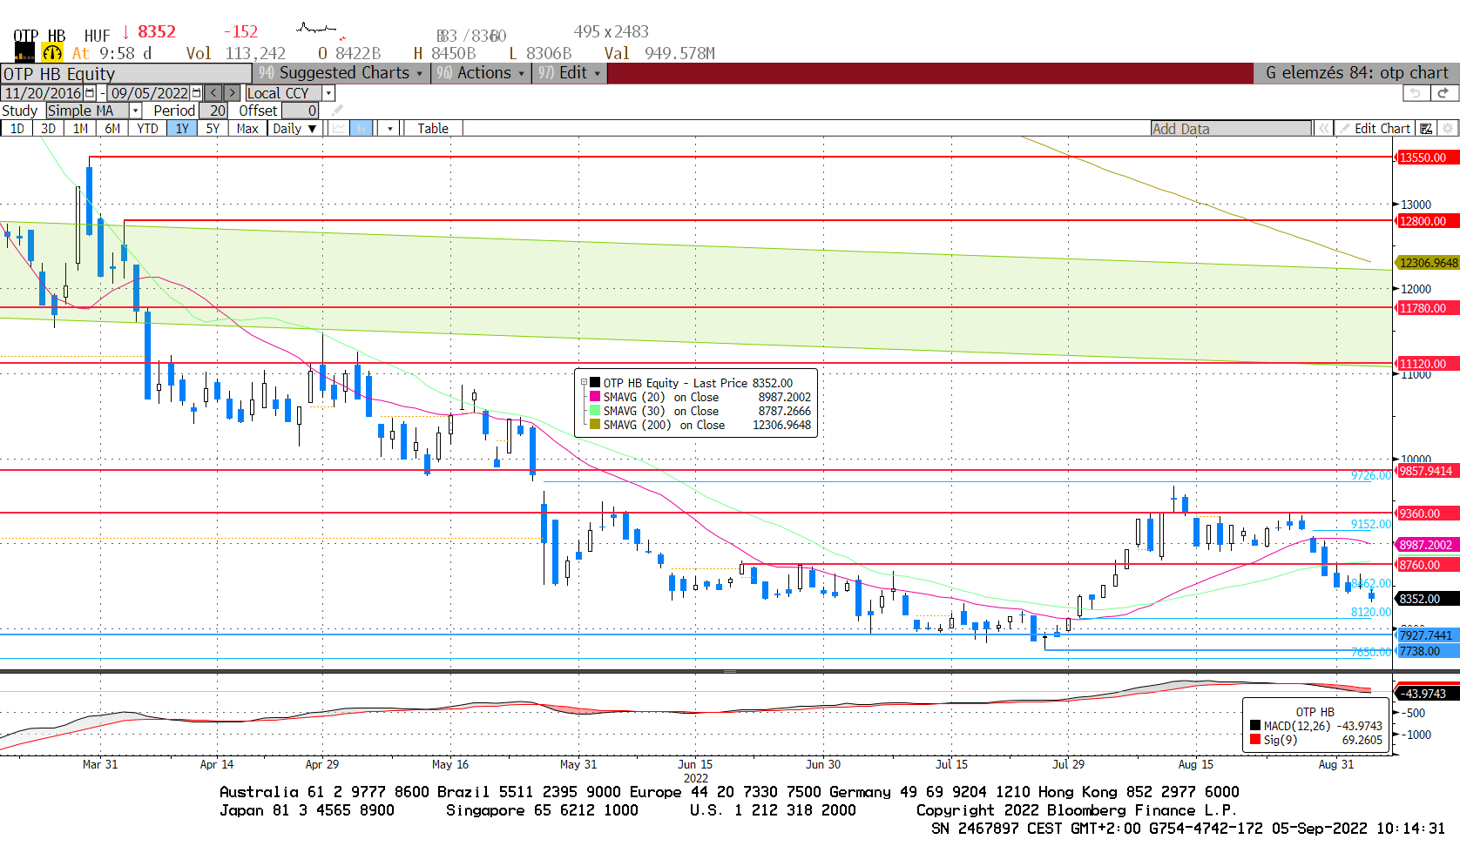Click the G elemzés 84: otp chart title

point(1356,73)
